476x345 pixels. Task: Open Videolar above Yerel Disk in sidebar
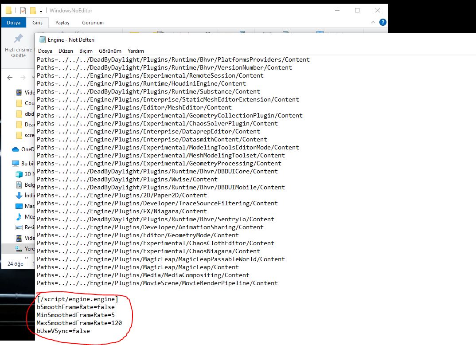pos(25,238)
